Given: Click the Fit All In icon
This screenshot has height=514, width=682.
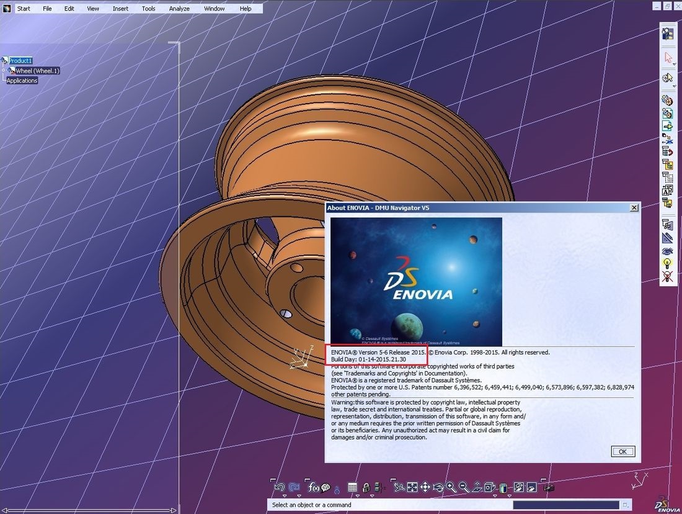Looking at the screenshot, I should click(412, 487).
